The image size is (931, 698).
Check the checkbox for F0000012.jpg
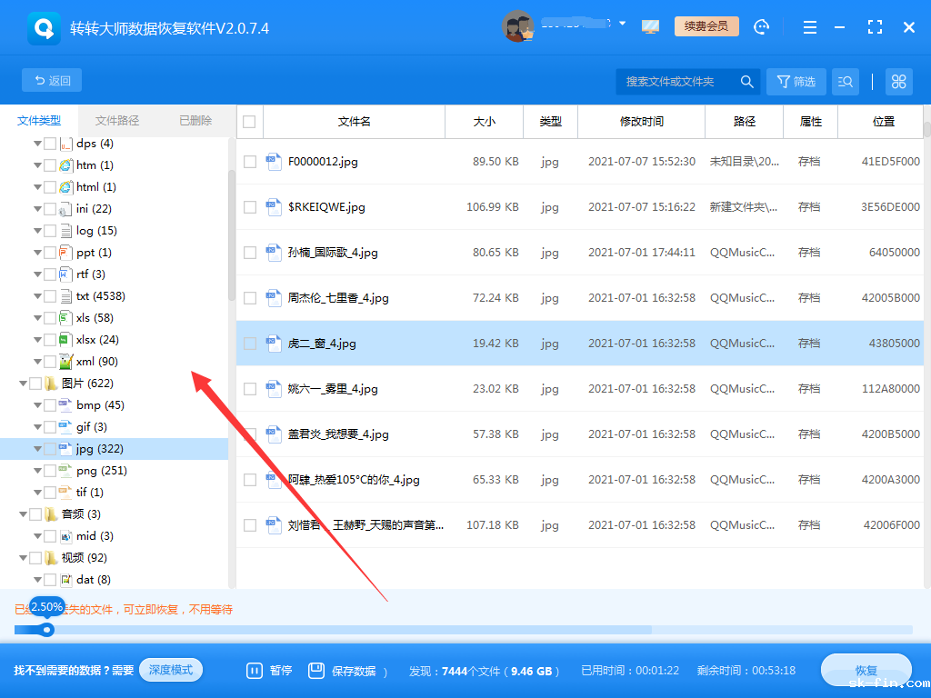click(x=249, y=161)
